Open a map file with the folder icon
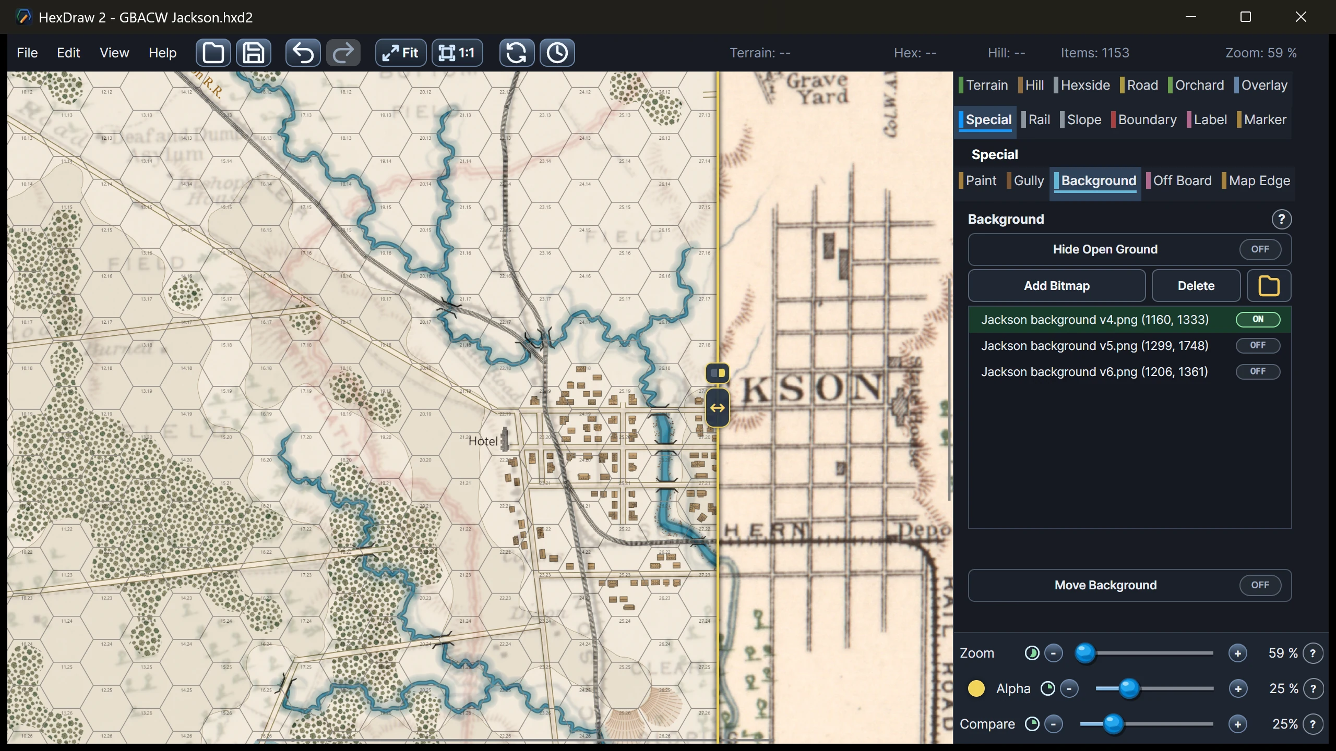This screenshot has width=1336, height=751. (x=213, y=53)
